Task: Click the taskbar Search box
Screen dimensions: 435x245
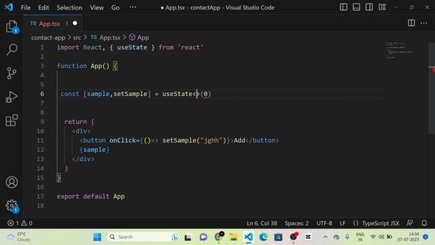Action: coord(143,237)
